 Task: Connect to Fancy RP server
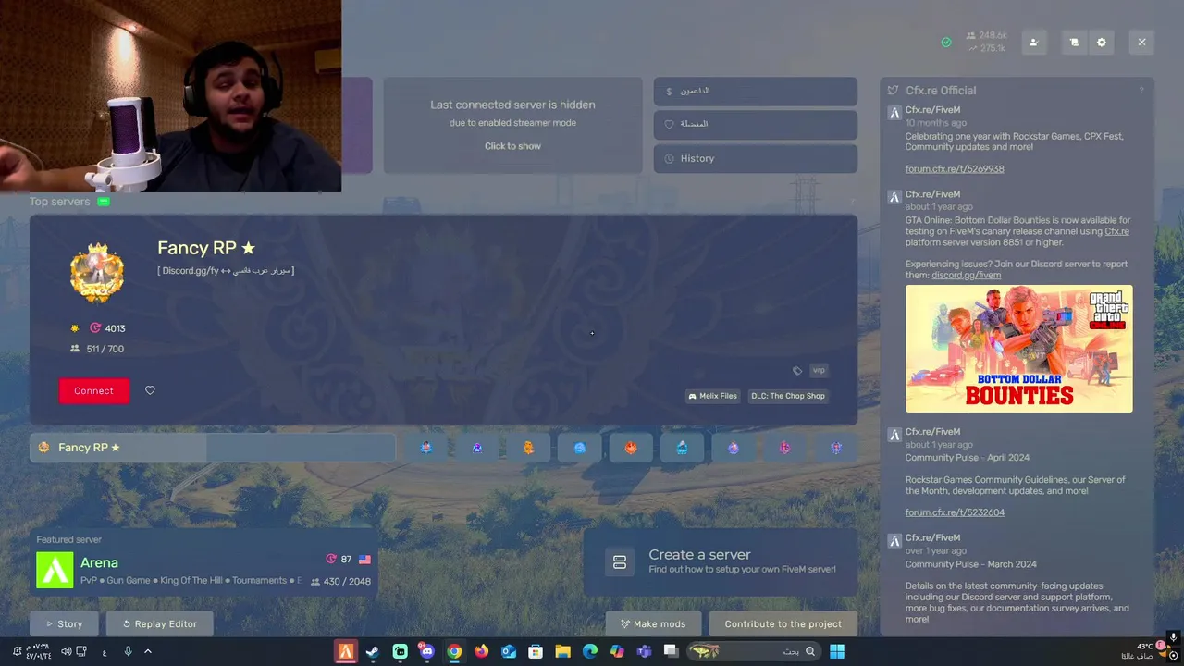pos(93,390)
